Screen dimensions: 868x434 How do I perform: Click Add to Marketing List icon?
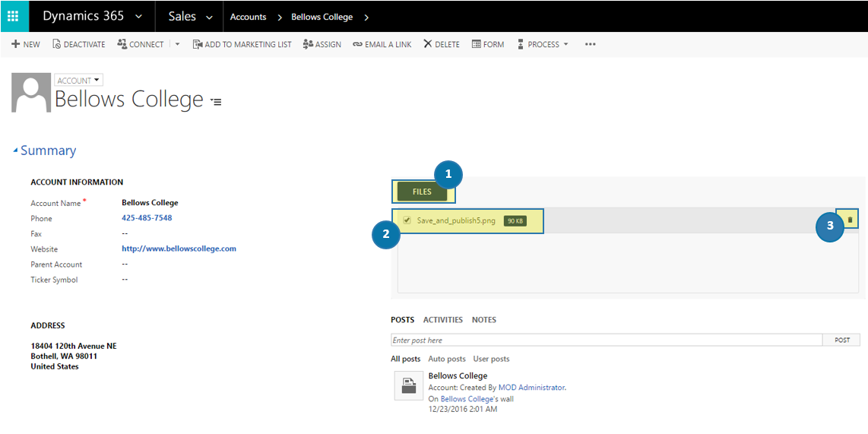[197, 45]
